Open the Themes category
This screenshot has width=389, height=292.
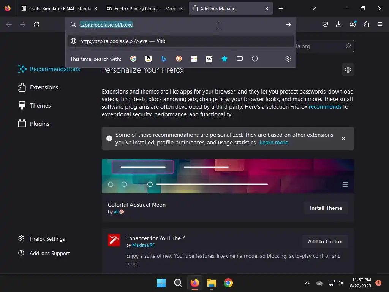(35, 106)
